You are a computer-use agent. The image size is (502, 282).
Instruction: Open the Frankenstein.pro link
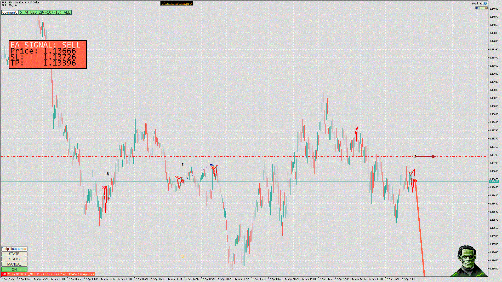[176, 3]
